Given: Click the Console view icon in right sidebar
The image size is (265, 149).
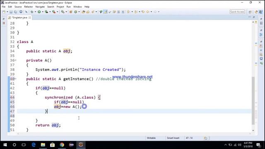Looking at the screenshot, I should tap(261, 59).
